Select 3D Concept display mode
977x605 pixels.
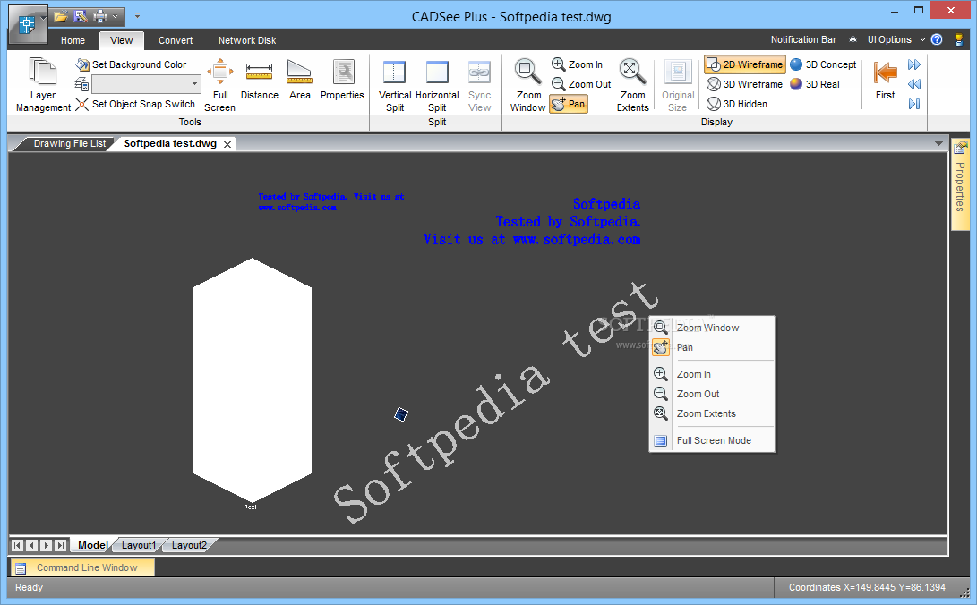point(823,64)
